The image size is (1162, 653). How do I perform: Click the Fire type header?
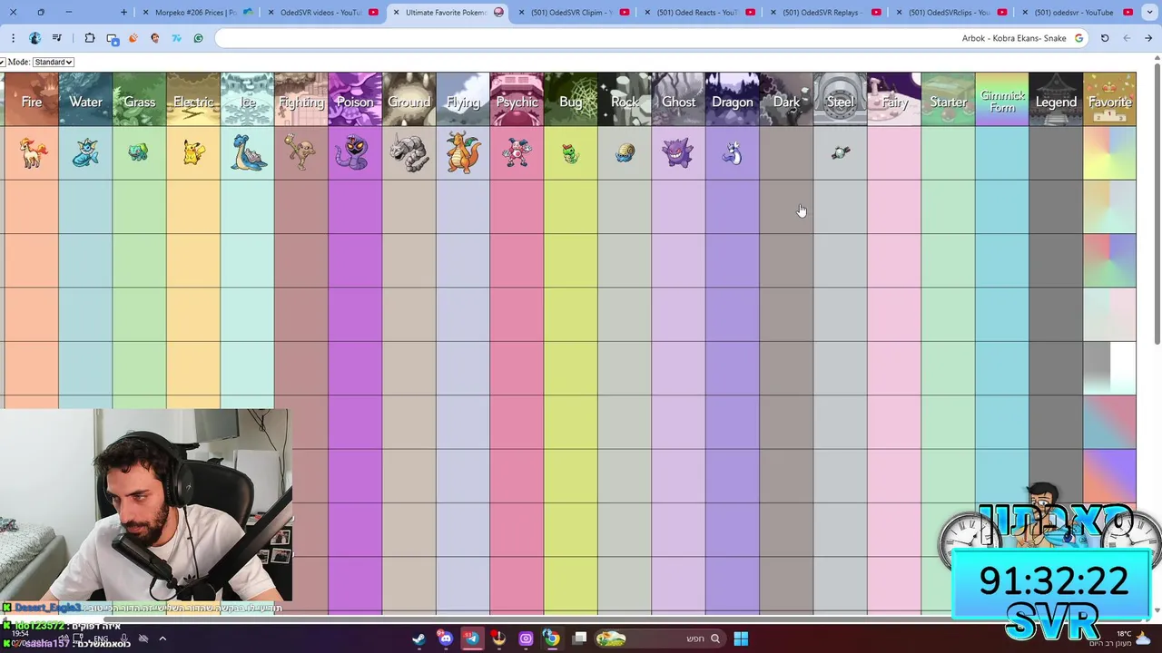[x=31, y=100]
